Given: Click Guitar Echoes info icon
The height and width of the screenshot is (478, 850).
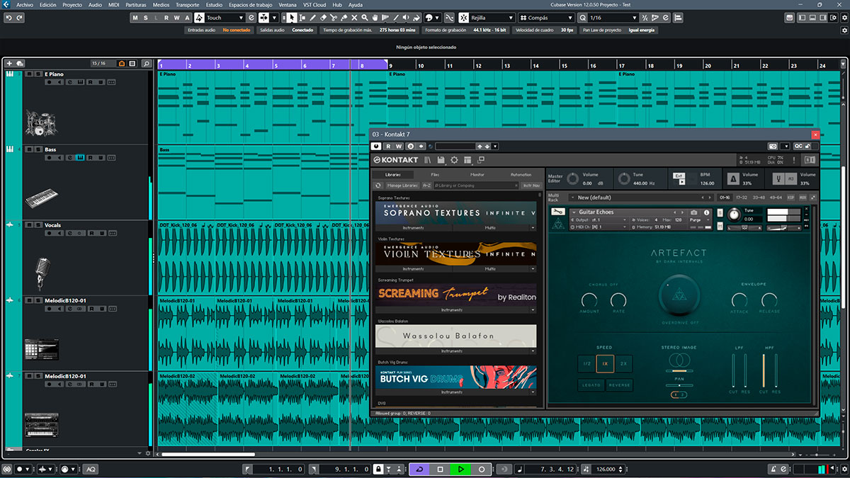Looking at the screenshot, I should pos(706,212).
